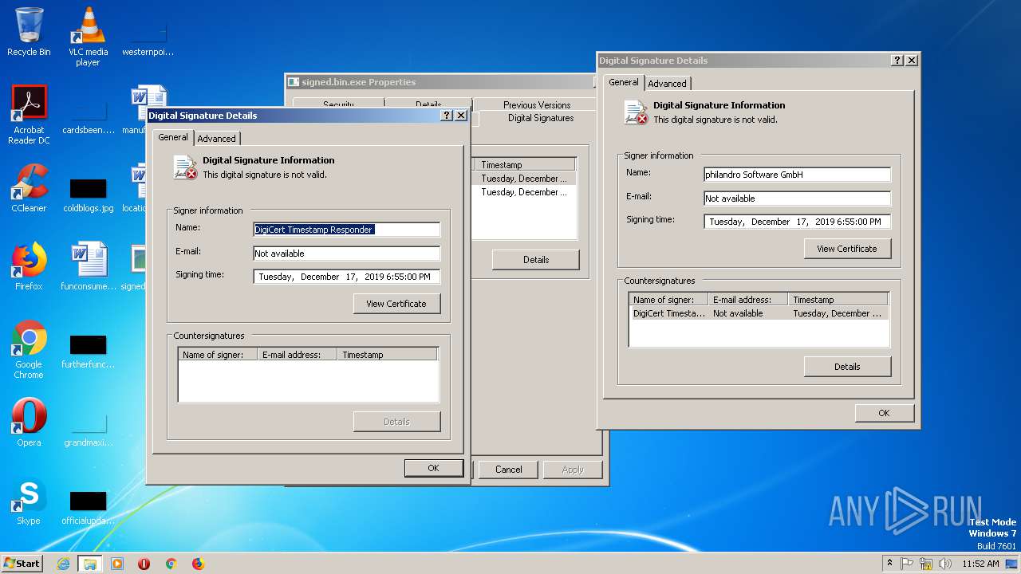Cancel the signed.bin.exe Properties window
Screen dimensions: 1021x574
tap(509, 470)
